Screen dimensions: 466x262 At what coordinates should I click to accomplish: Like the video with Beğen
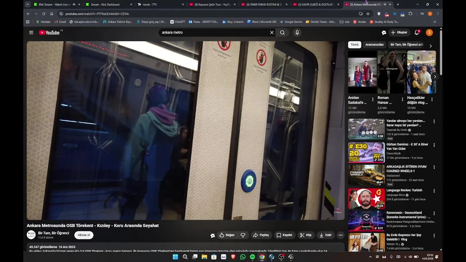click(x=227, y=235)
